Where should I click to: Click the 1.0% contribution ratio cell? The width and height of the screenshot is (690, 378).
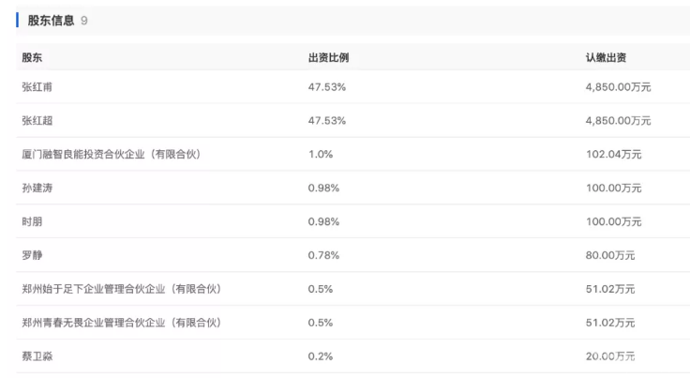(x=320, y=154)
